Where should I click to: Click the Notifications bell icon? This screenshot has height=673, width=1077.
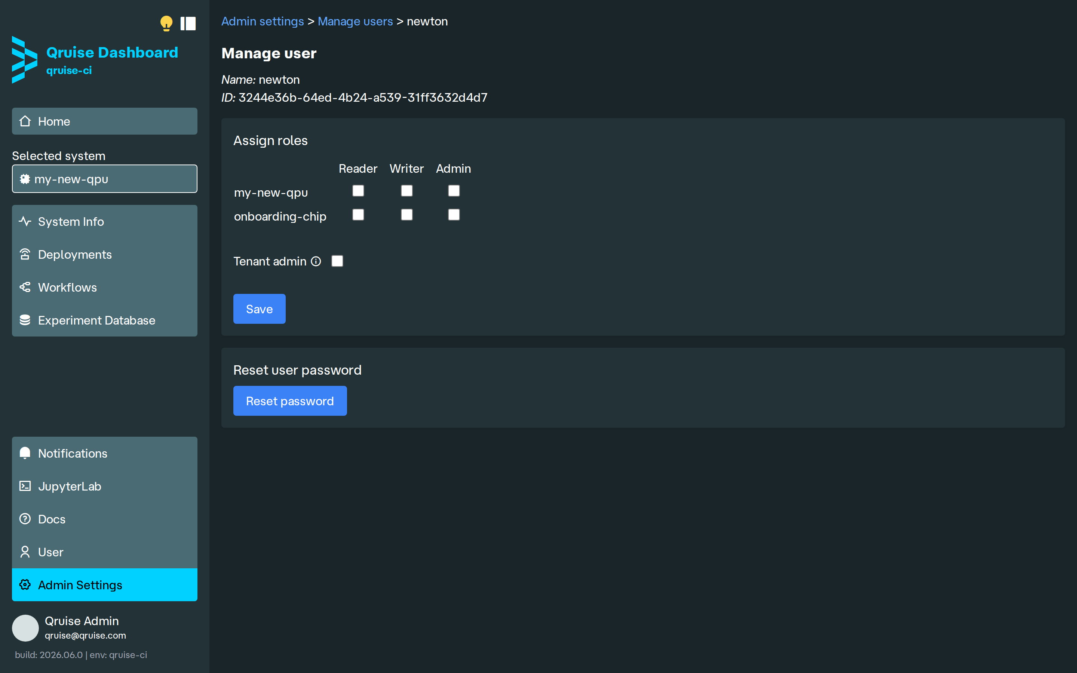(x=25, y=453)
